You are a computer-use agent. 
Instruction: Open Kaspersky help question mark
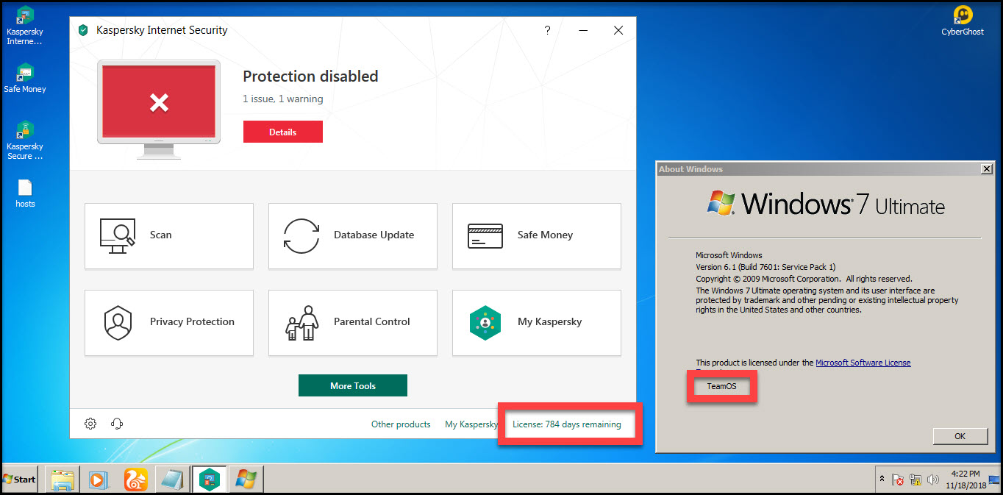click(x=547, y=30)
